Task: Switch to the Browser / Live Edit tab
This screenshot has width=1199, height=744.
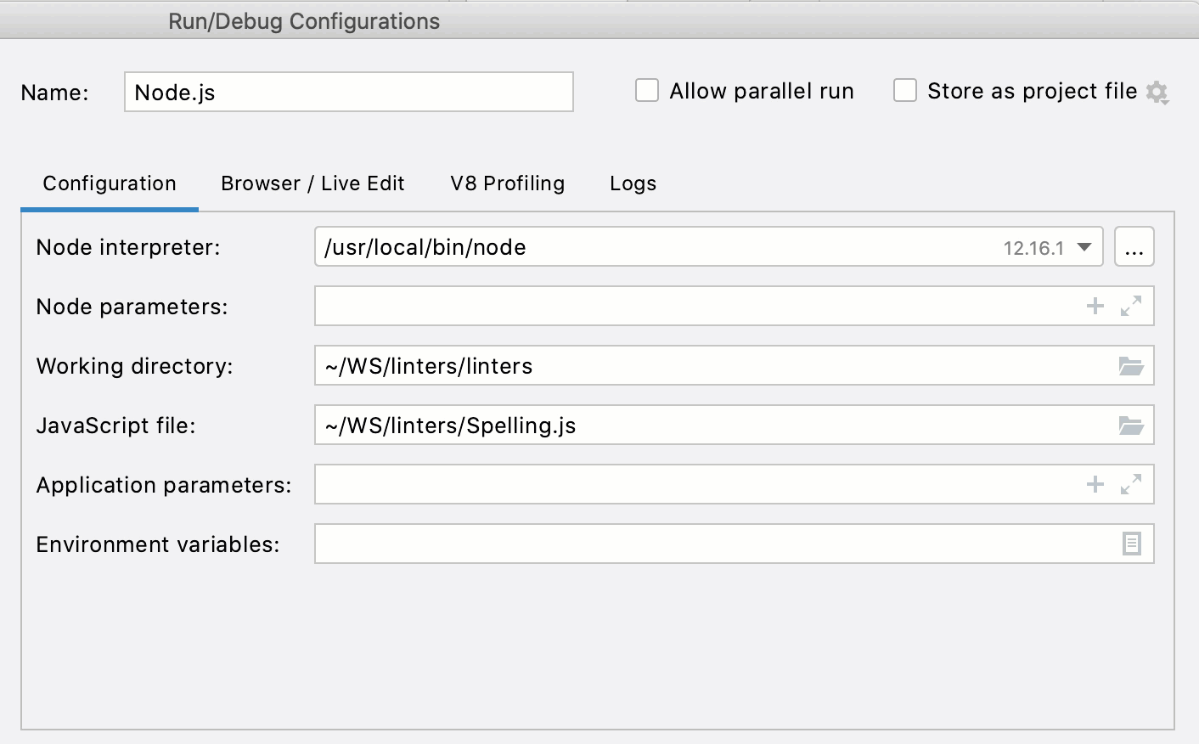Action: coord(312,183)
